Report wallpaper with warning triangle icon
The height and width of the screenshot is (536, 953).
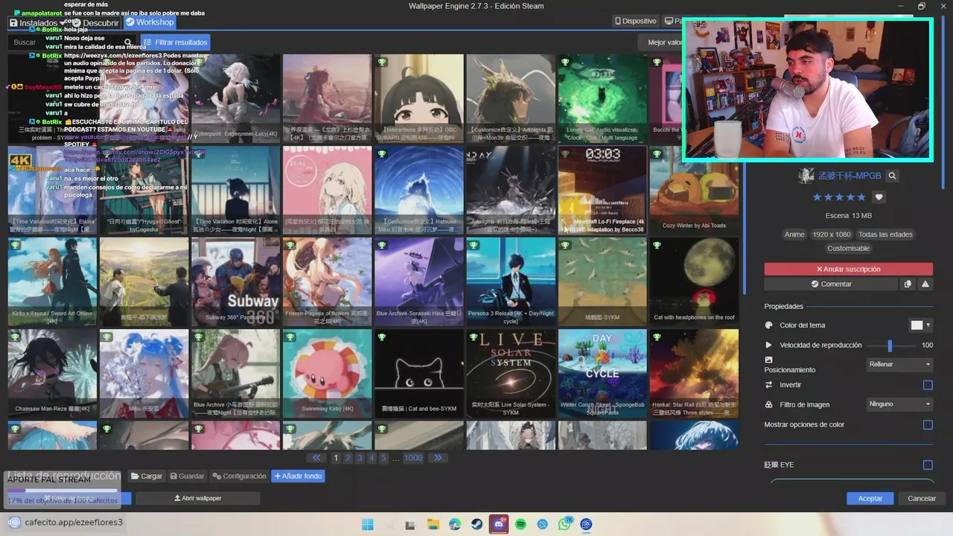[925, 284]
